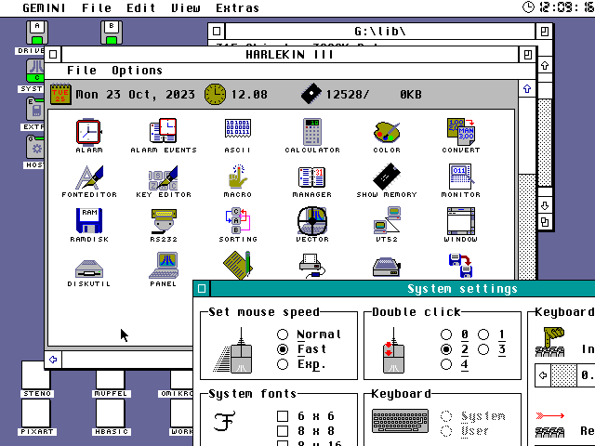The width and height of the screenshot is (595, 446).
Task: Open the Alarm clock tool
Action: (89, 132)
